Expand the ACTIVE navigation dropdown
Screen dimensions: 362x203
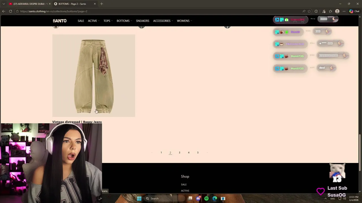coord(93,21)
